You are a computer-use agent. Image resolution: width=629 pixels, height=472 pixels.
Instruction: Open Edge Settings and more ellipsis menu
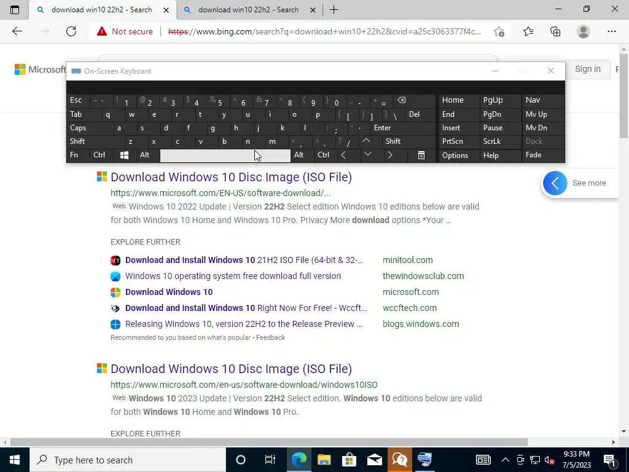[611, 31]
